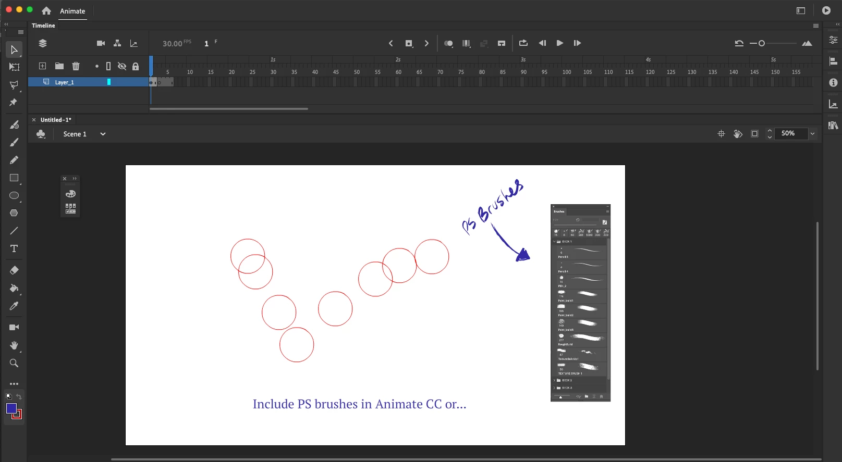Select the Fluid Brush tool
Viewport: 842px width, 462px height.
point(14,124)
